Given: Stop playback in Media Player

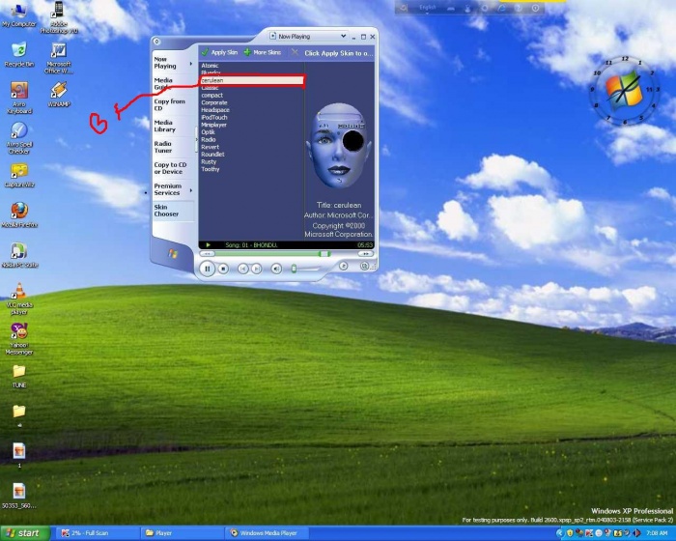Looking at the screenshot, I should coord(223,269).
